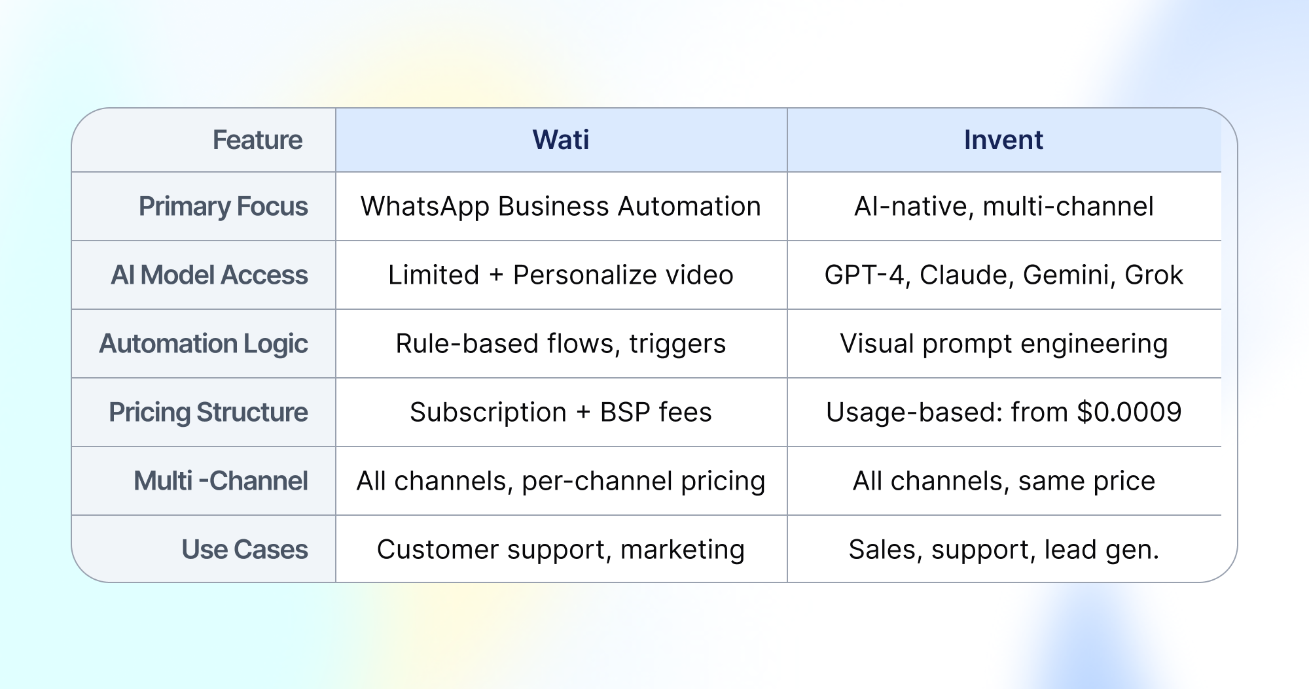Viewport: 1309px width, 689px height.
Task: Select Visual prompt engineering cell
Action: 1004,344
